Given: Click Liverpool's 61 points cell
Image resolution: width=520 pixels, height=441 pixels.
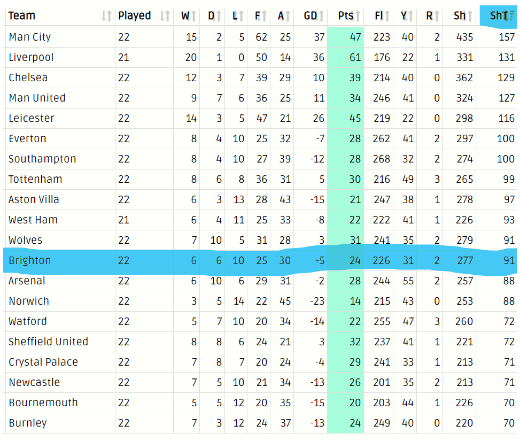Looking at the screenshot, I should click(346, 57).
